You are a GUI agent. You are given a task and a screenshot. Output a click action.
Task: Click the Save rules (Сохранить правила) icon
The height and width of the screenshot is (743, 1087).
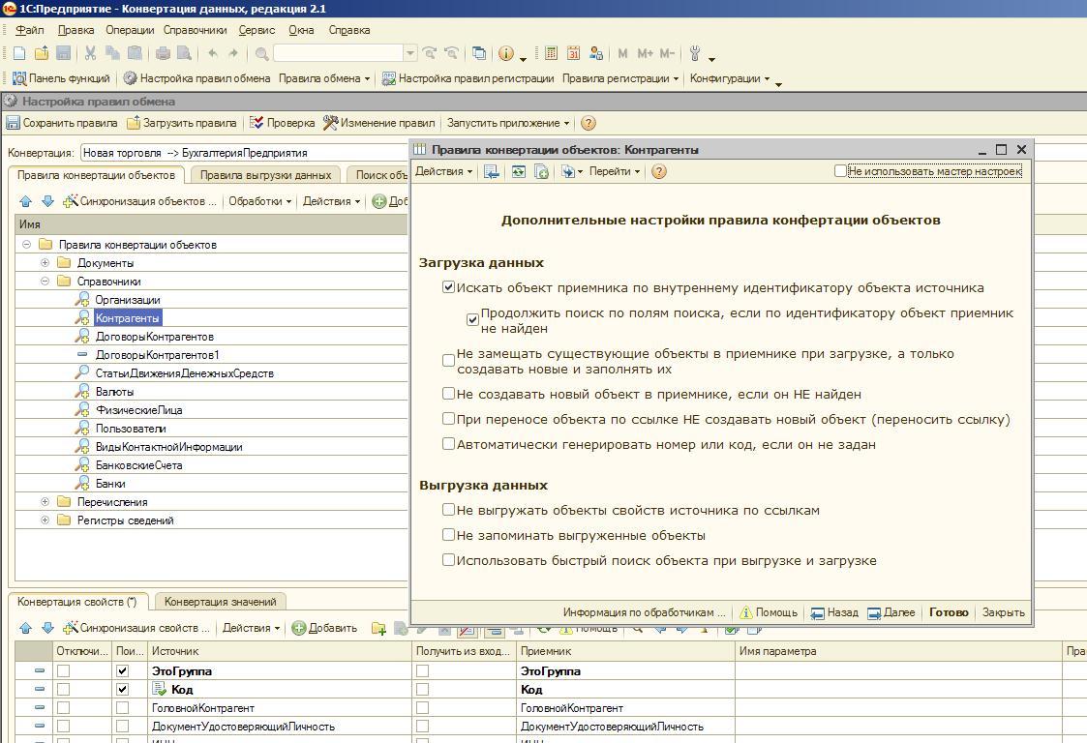14,123
